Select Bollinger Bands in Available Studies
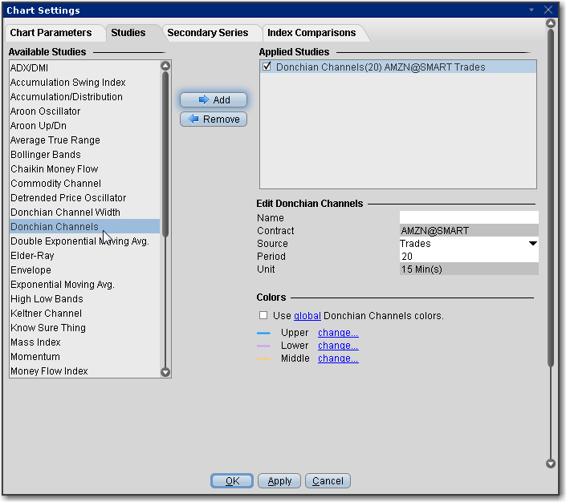This screenshot has height=502, width=566. click(x=46, y=155)
